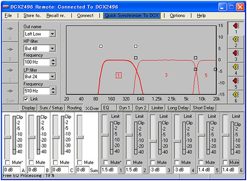Click the curve label 5 in graph
Image resolution: width=247 pixels, height=181 pixels.
pos(206,75)
